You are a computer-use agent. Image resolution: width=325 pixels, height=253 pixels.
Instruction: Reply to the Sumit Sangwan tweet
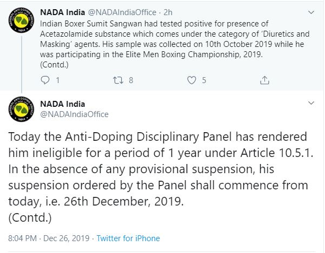pos(45,80)
